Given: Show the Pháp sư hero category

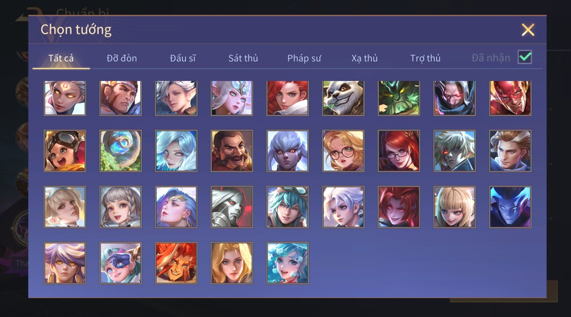Looking at the screenshot, I should point(304,58).
